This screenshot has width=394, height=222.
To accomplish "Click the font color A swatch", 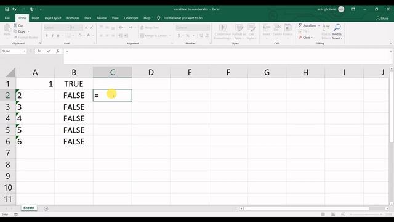I will tap(89, 36).
